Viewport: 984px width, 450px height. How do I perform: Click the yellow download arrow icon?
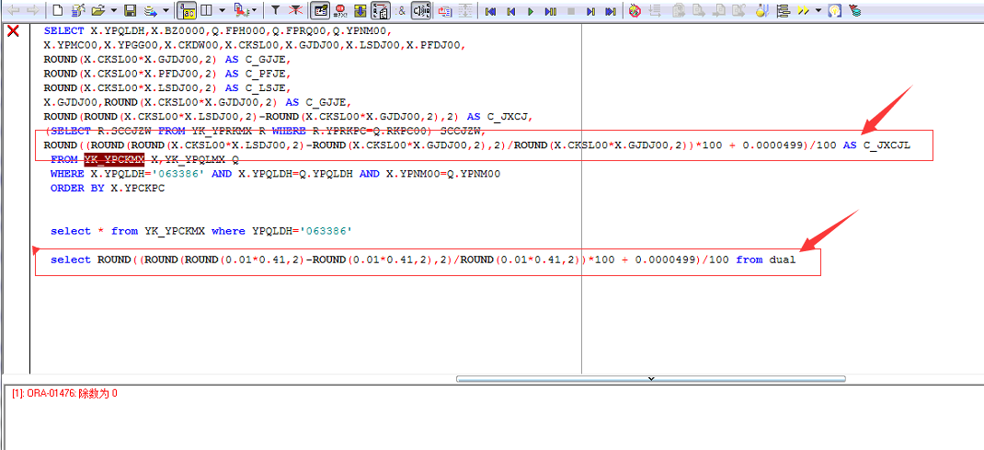pyautogui.click(x=360, y=10)
